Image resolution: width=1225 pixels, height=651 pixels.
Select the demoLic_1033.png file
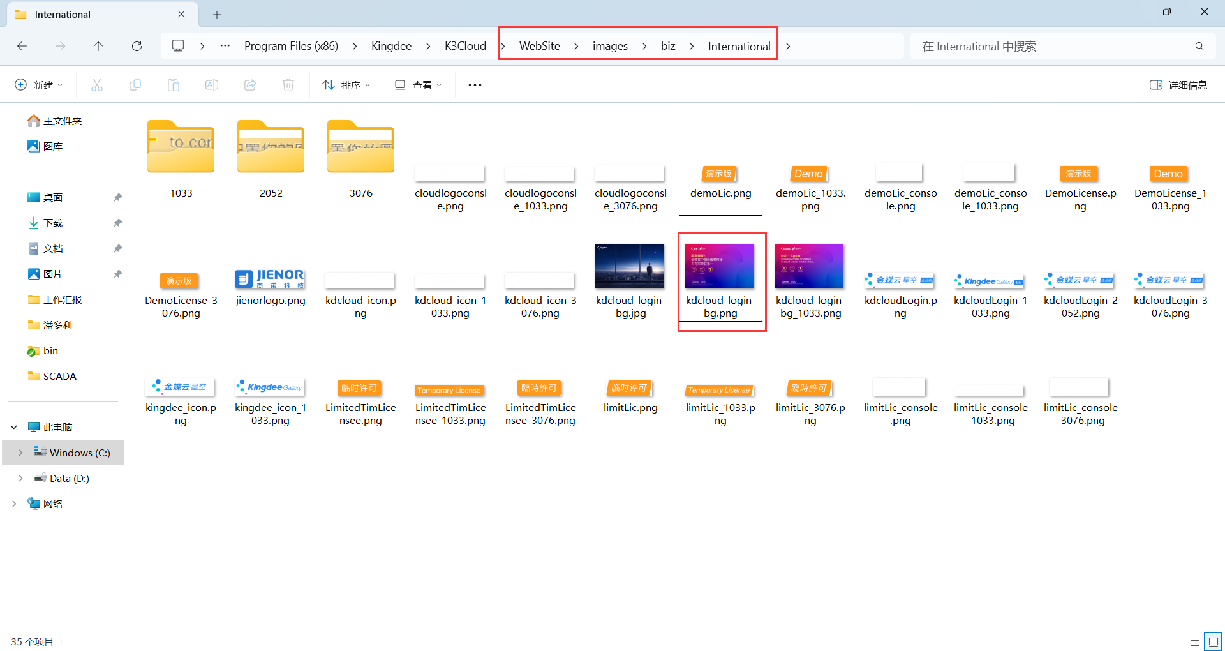pos(810,188)
